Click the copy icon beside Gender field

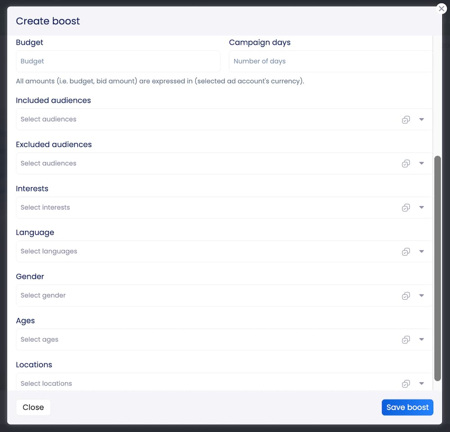406,295
